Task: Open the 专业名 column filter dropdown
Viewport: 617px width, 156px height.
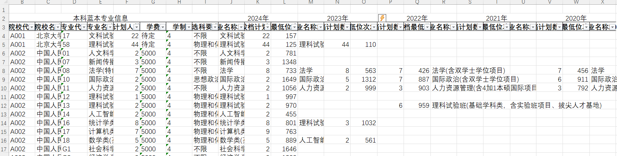Action: tap(110, 27)
